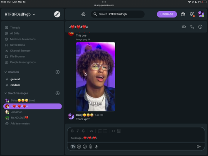This screenshot has height=156, width=208.
Task: Start a video call with Jade
Action: (184, 27)
